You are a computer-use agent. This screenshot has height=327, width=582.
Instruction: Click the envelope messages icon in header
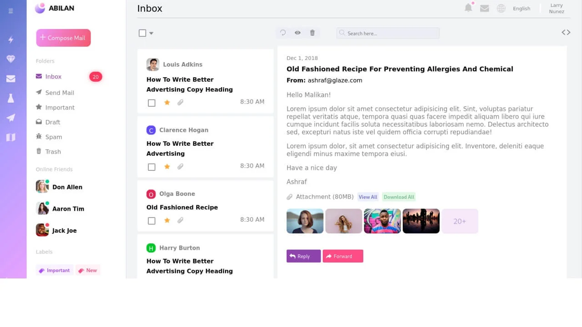[x=485, y=8]
